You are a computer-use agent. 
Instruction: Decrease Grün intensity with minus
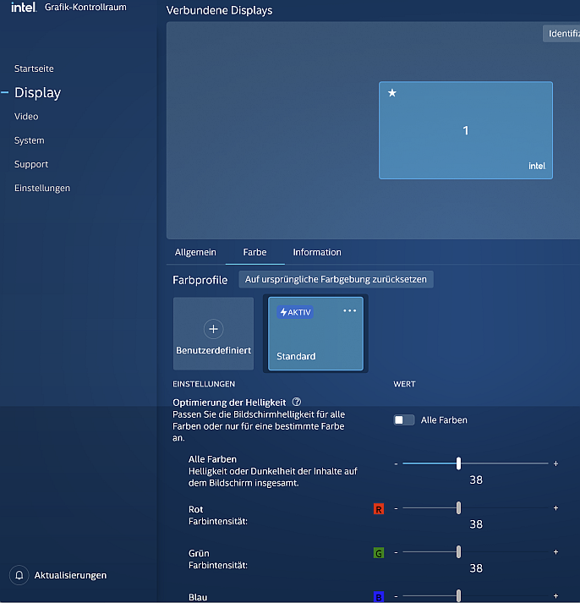pos(396,552)
